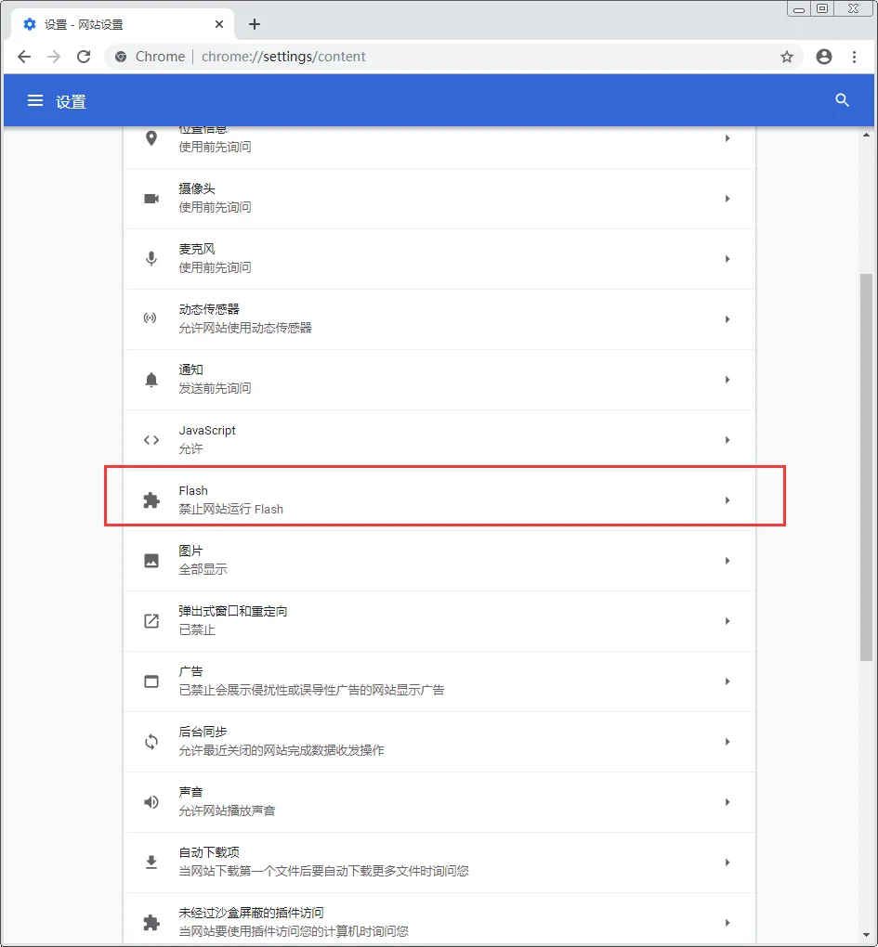Click the bell icon for 通知

pos(151,380)
